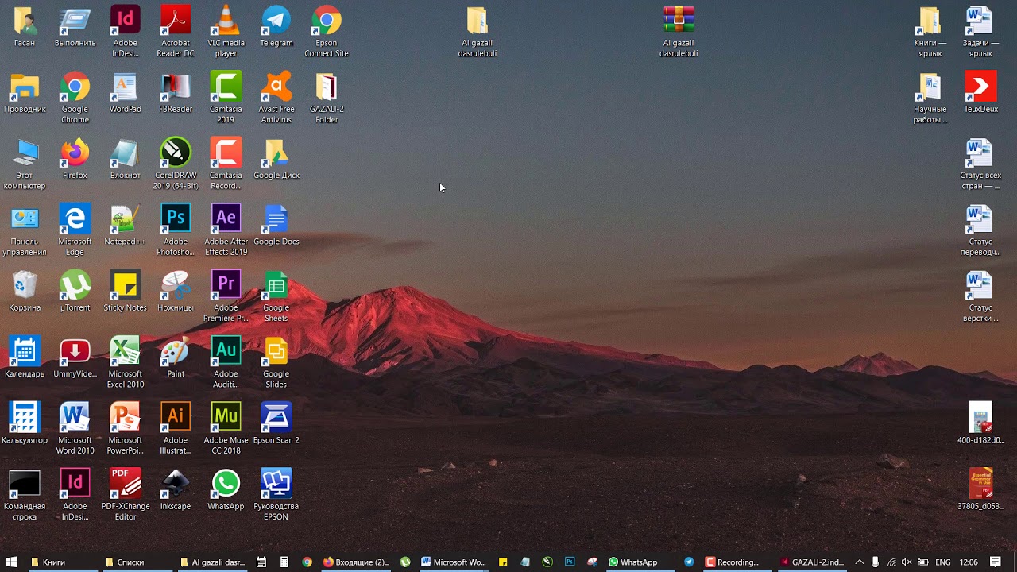Select the Microsoft Word 2010 desktop icon
The width and height of the screenshot is (1017, 572).
(x=75, y=429)
